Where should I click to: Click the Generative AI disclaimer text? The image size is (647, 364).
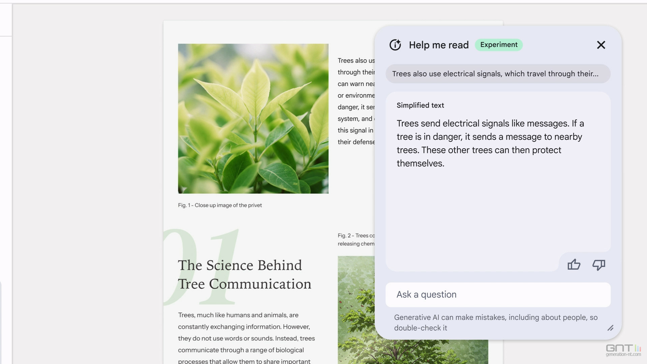496,323
